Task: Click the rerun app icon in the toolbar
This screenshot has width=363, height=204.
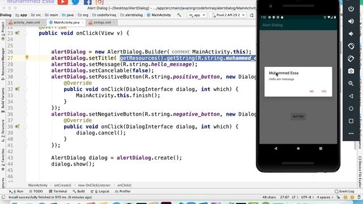Action: [252, 15]
